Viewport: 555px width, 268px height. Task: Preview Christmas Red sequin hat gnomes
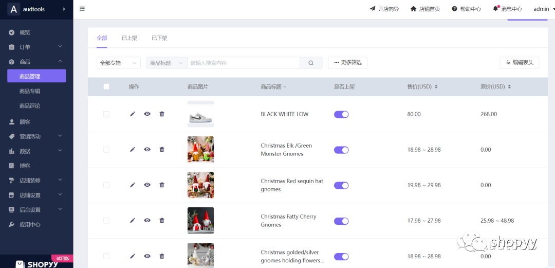(147, 185)
